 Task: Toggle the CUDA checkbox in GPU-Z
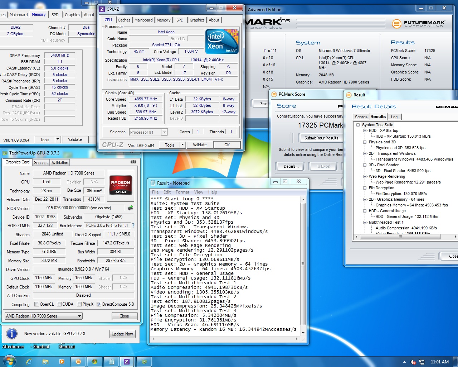(x=59, y=304)
